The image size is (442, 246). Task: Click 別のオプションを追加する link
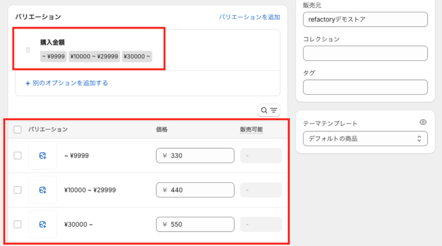[x=70, y=83]
